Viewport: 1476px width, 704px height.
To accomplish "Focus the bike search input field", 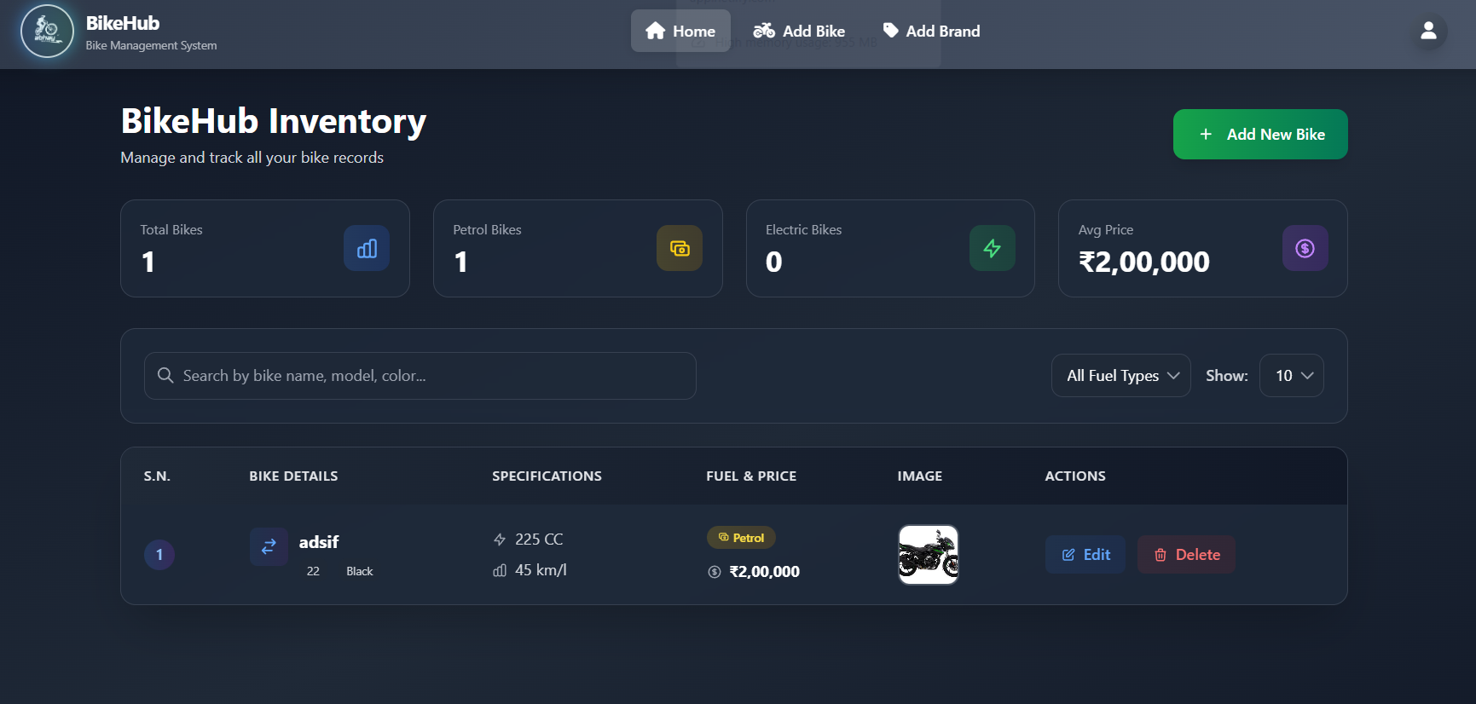I will coord(426,376).
